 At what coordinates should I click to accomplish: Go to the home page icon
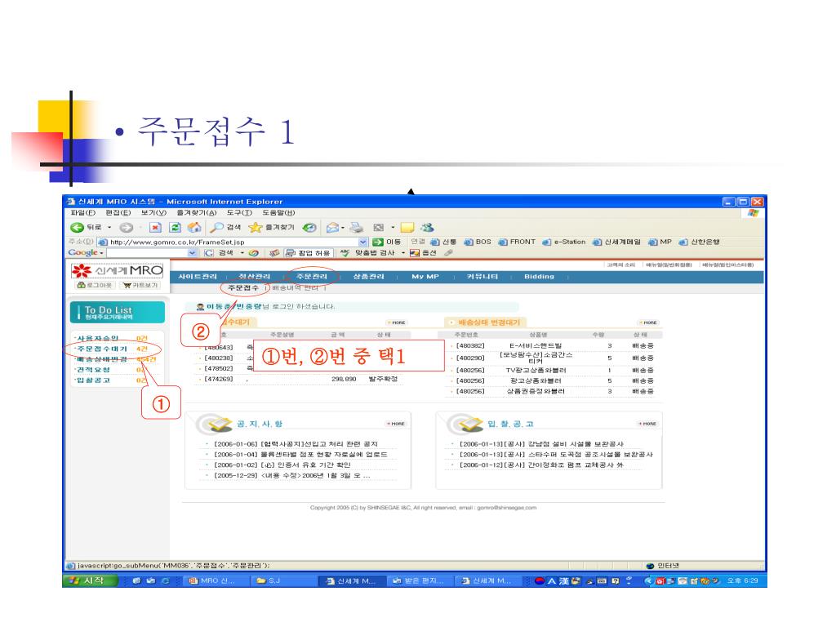194,227
